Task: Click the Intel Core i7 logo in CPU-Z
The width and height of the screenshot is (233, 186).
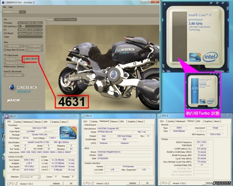Action: (68, 133)
